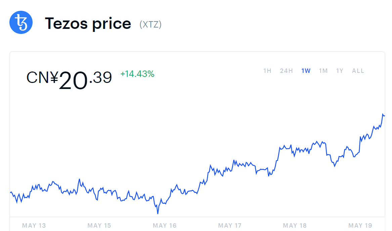Click the yen currency symbol
Viewport: 392px width, 231px height.
click(x=54, y=78)
